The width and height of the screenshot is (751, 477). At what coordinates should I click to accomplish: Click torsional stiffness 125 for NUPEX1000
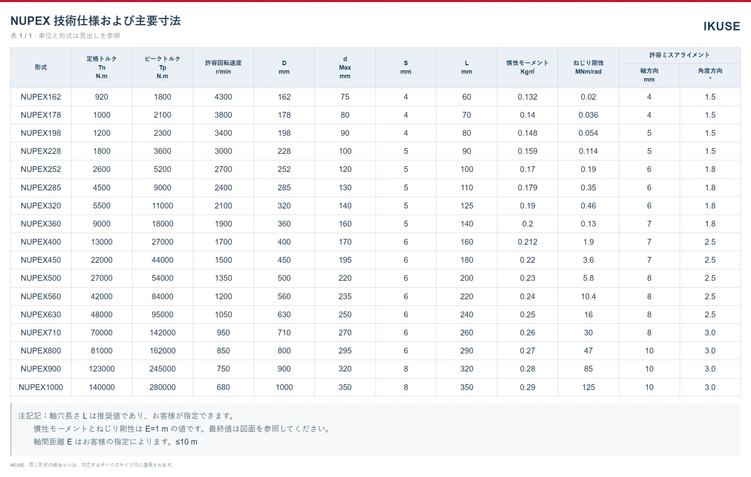pyautogui.click(x=588, y=387)
